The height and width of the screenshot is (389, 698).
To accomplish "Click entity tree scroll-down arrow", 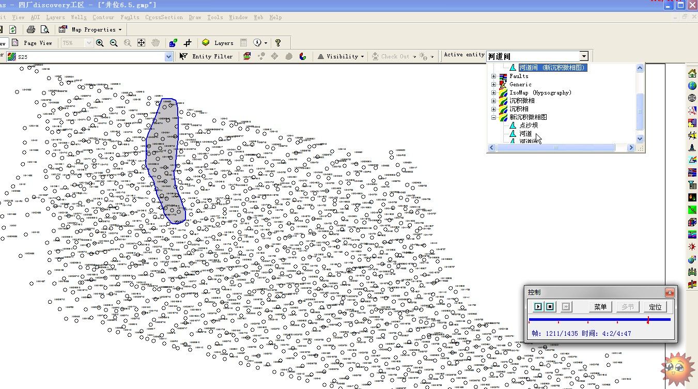I will click(640, 138).
